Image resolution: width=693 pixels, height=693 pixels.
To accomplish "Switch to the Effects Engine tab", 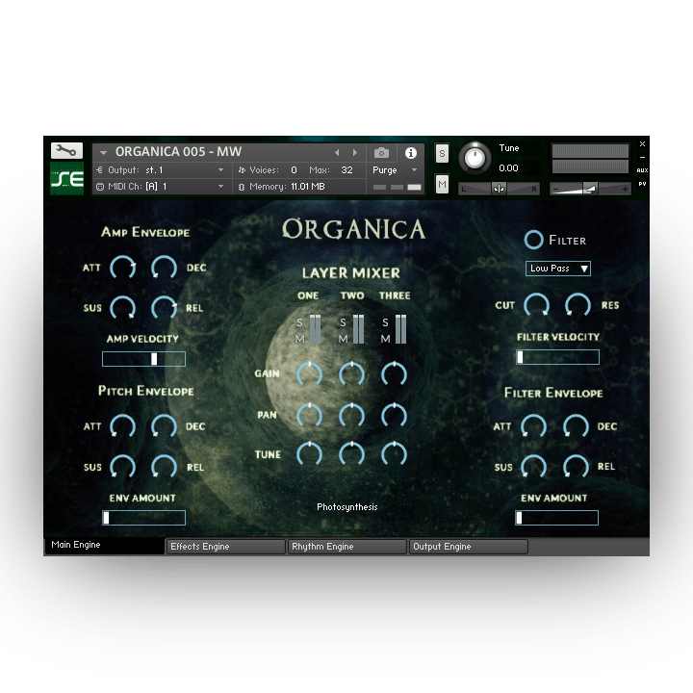I will point(226,547).
